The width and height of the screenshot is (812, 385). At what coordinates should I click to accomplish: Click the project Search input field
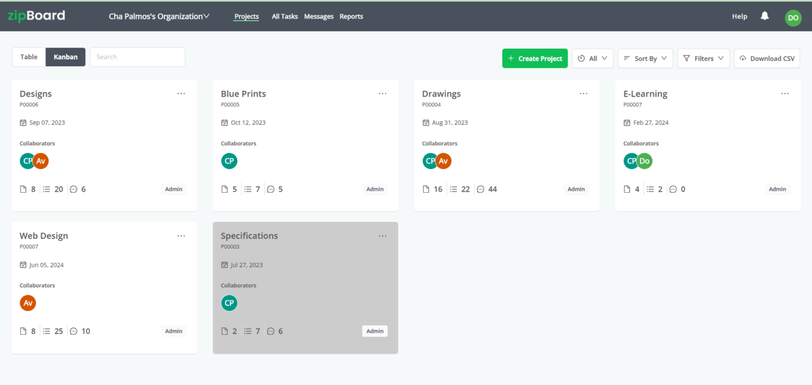pos(137,57)
